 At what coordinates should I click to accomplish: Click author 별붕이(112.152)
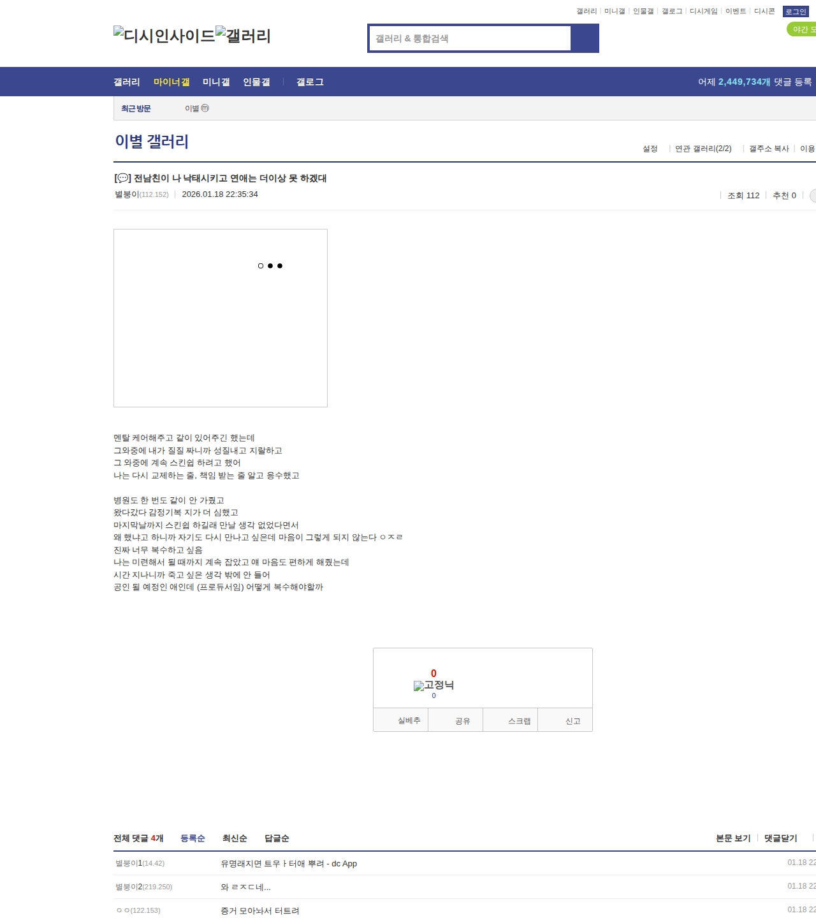142,194
